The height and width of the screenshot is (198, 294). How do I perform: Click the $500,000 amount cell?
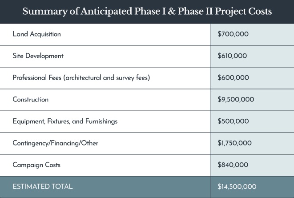tap(233, 121)
